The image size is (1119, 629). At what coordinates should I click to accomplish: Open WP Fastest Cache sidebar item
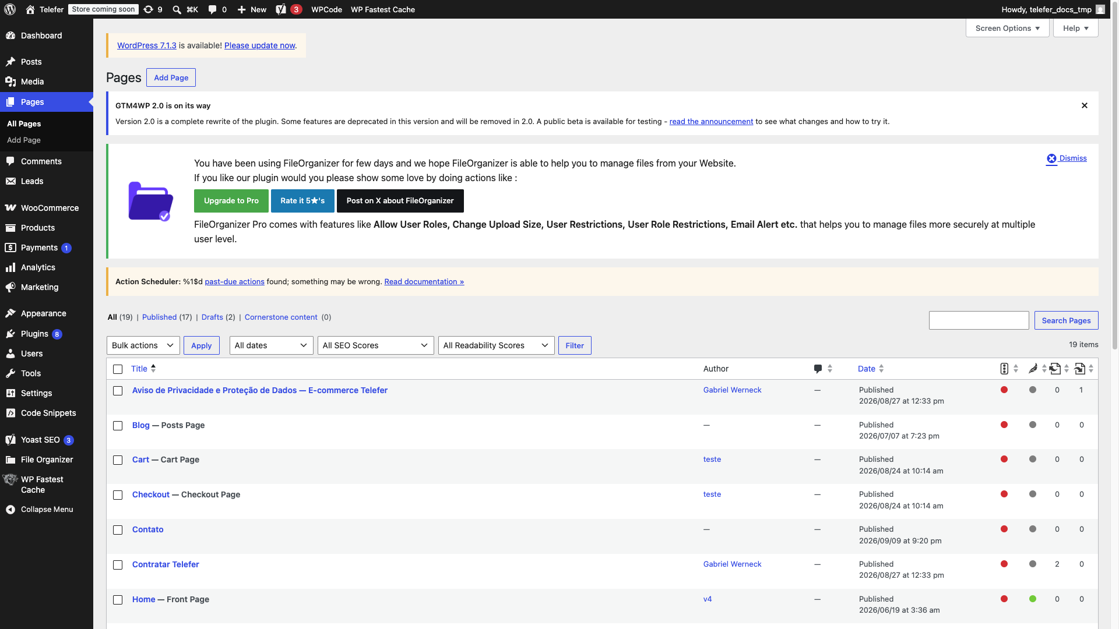(x=47, y=485)
